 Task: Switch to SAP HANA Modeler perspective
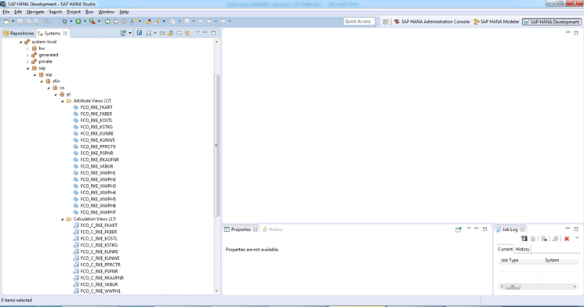coord(496,22)
